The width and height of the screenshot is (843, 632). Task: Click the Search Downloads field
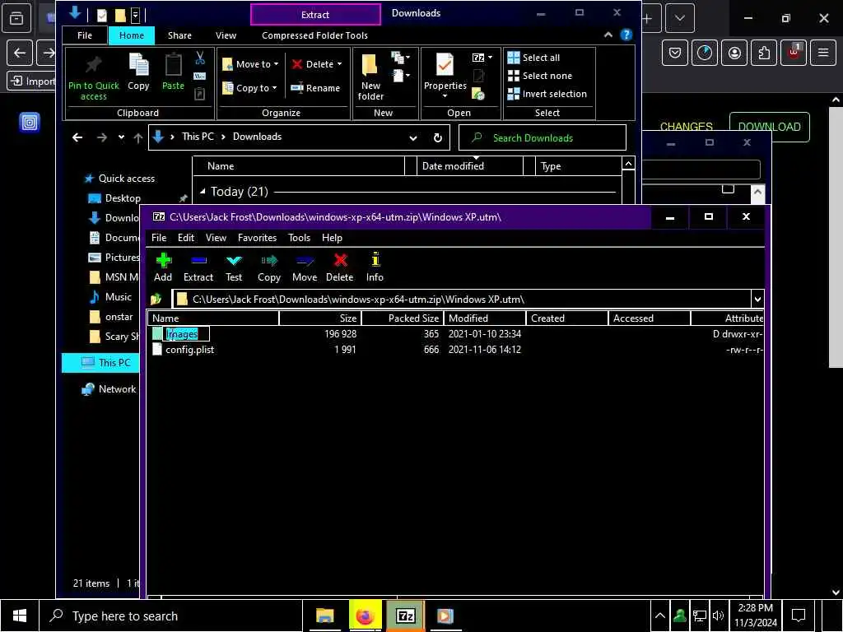pos(542,137)
